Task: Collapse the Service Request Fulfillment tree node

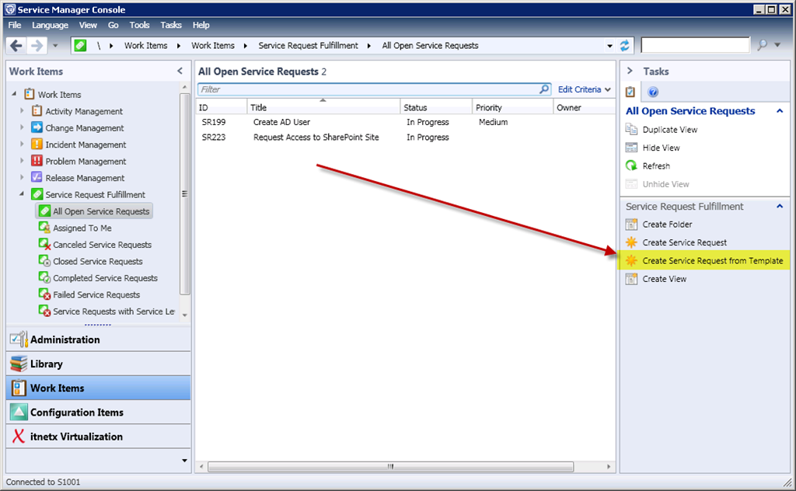Action: coord(23,194)
